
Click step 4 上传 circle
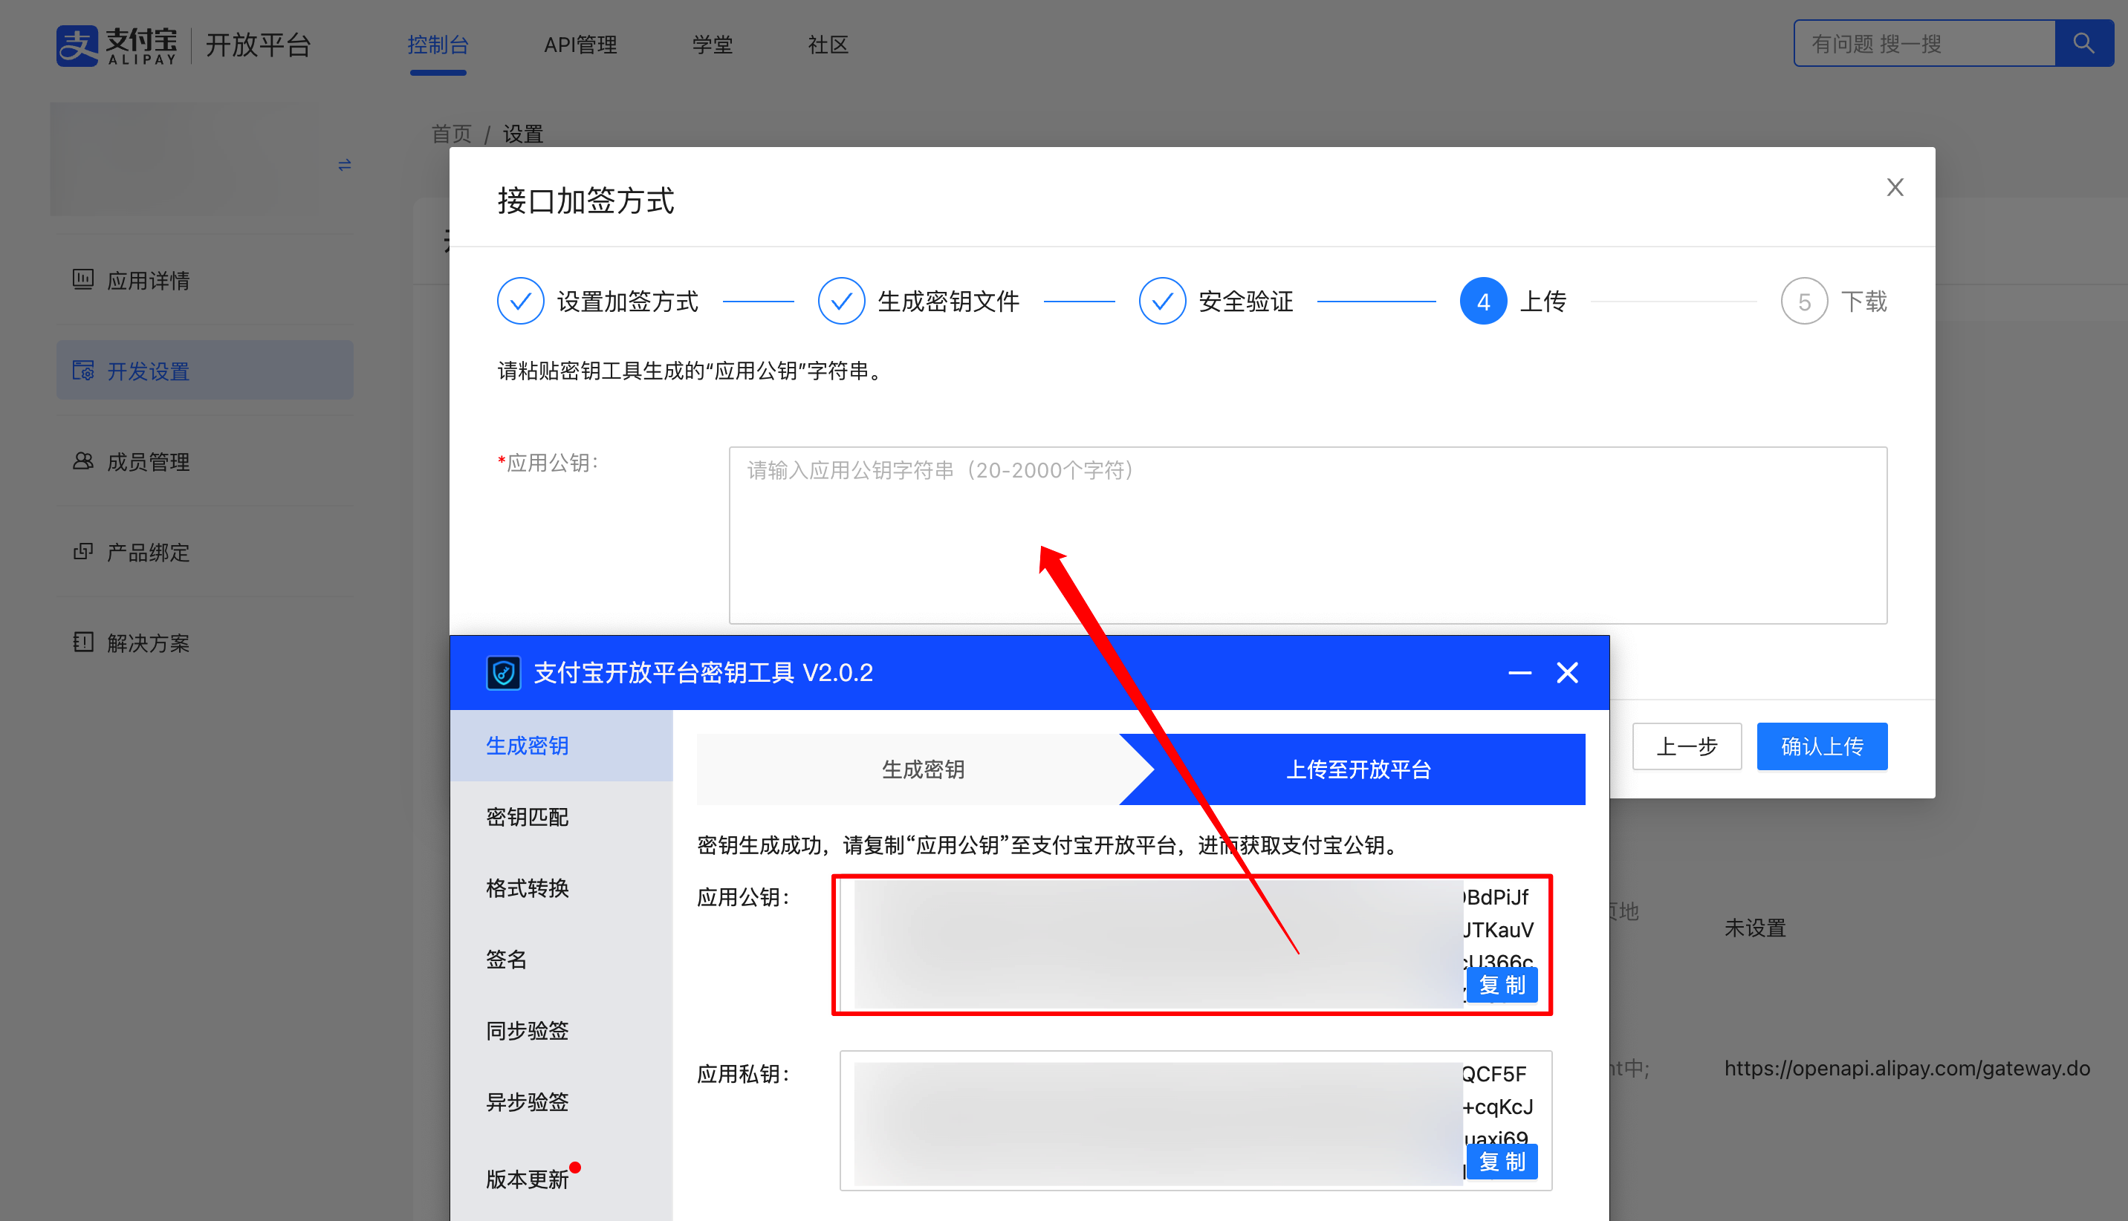coord(1483,301)
